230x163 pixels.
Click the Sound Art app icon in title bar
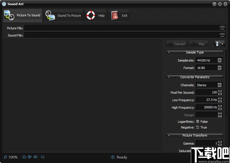4,4
